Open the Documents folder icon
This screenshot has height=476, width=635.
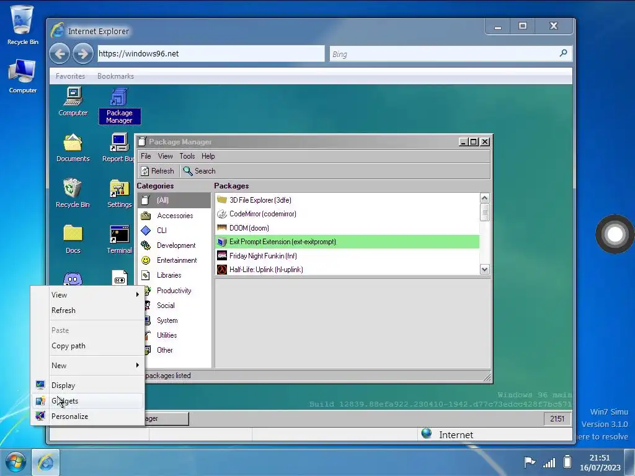[x=73, y=148]
